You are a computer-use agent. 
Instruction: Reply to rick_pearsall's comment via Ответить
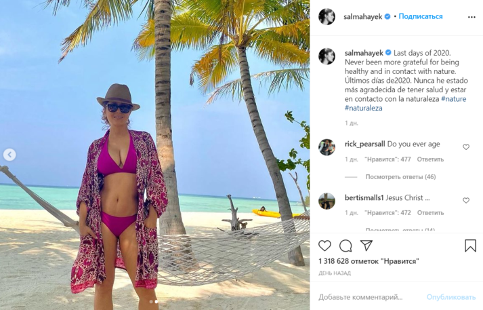430,159
